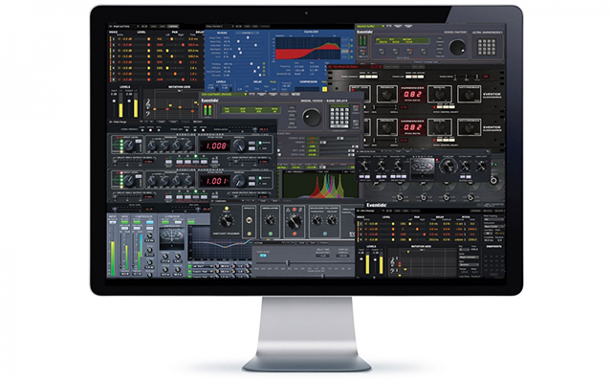Click the red EQ curve graph in blue reverb
The width and height of the screenshot is (612, 383).
308,48
